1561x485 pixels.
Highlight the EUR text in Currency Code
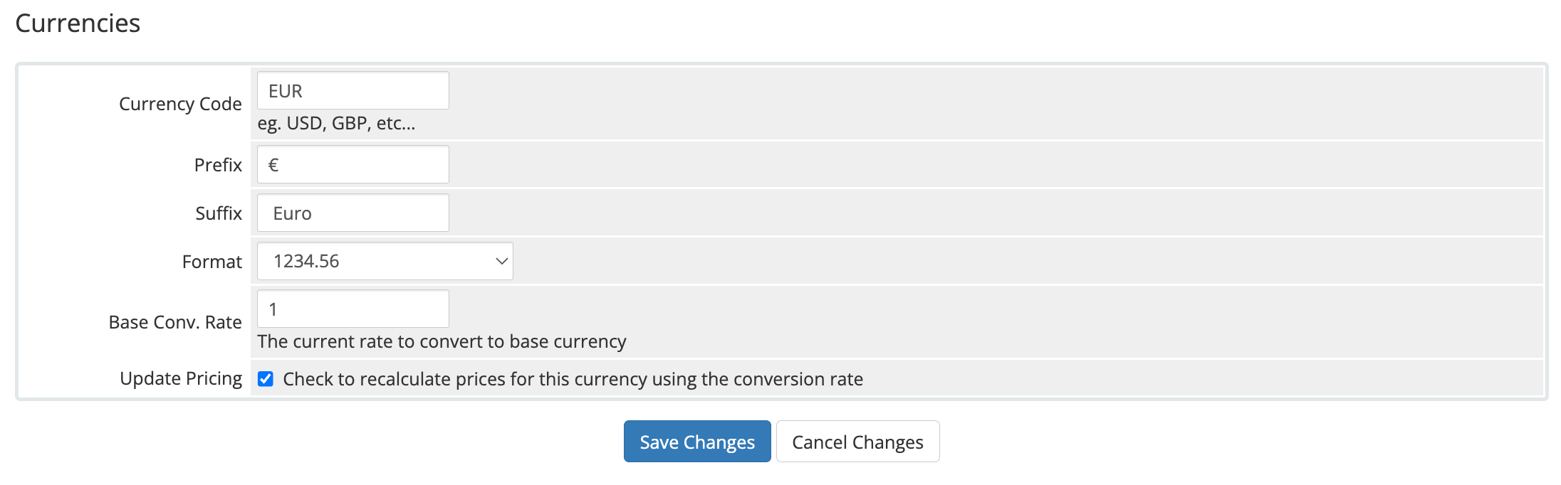[285, 90]
